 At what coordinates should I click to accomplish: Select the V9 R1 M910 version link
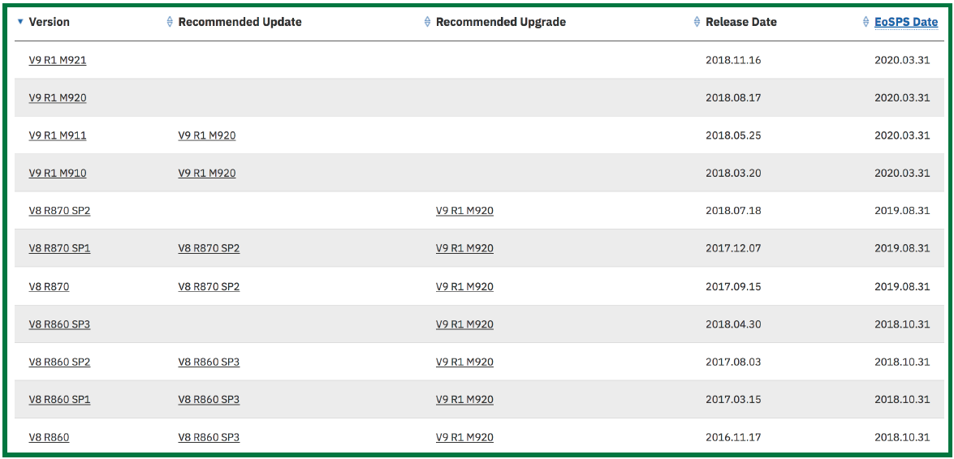tap(58, 174)
